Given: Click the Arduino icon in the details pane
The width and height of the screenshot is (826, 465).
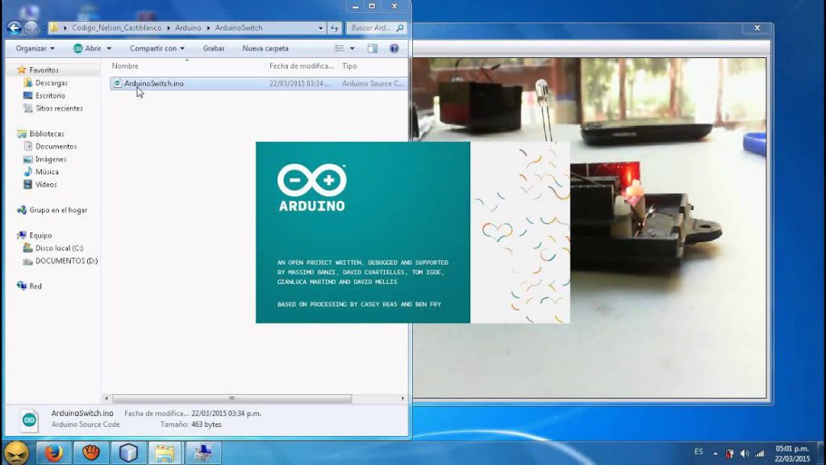Looking at the screenshot, I should (x=28, y=419).
